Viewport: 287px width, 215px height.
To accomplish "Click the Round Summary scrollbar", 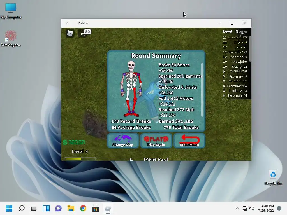I will click(202, 90).
